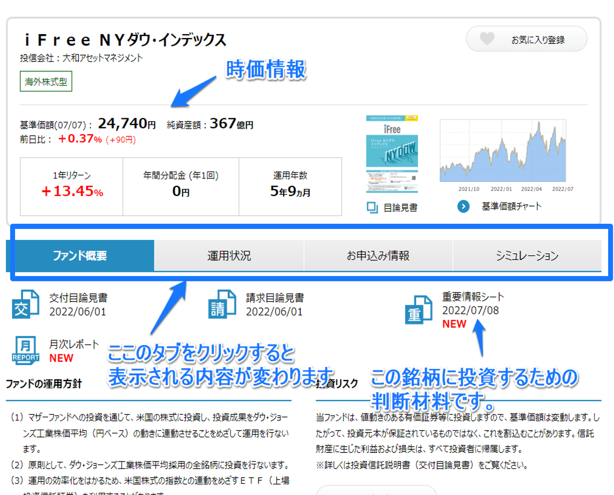
Task: Open the 交付目論見書 2022/06/01 link
Action: [x=78, y=304]
